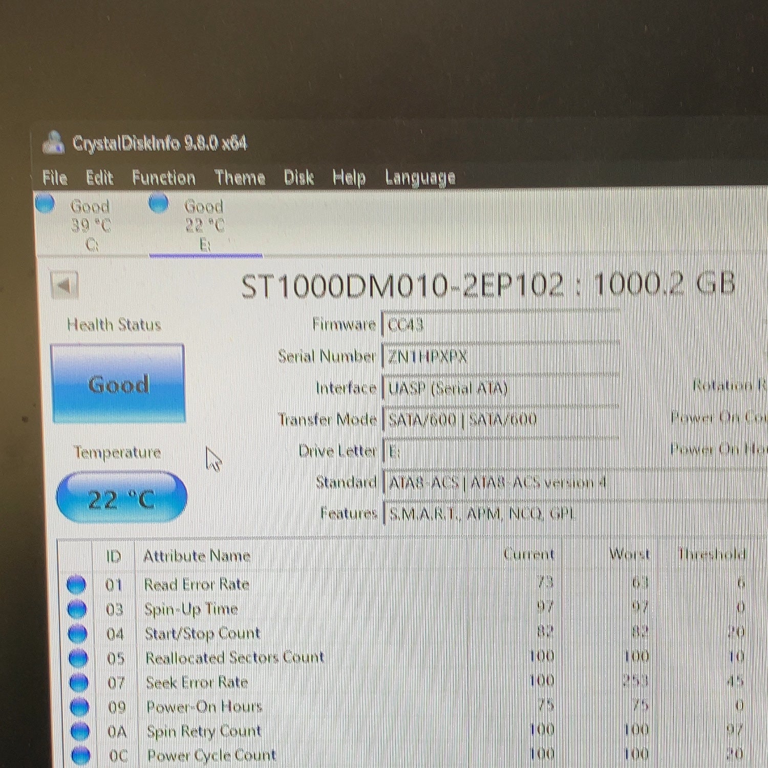
Task: Click the Transfer Mode field SATA/600
Action: click(x=501, y=419)
